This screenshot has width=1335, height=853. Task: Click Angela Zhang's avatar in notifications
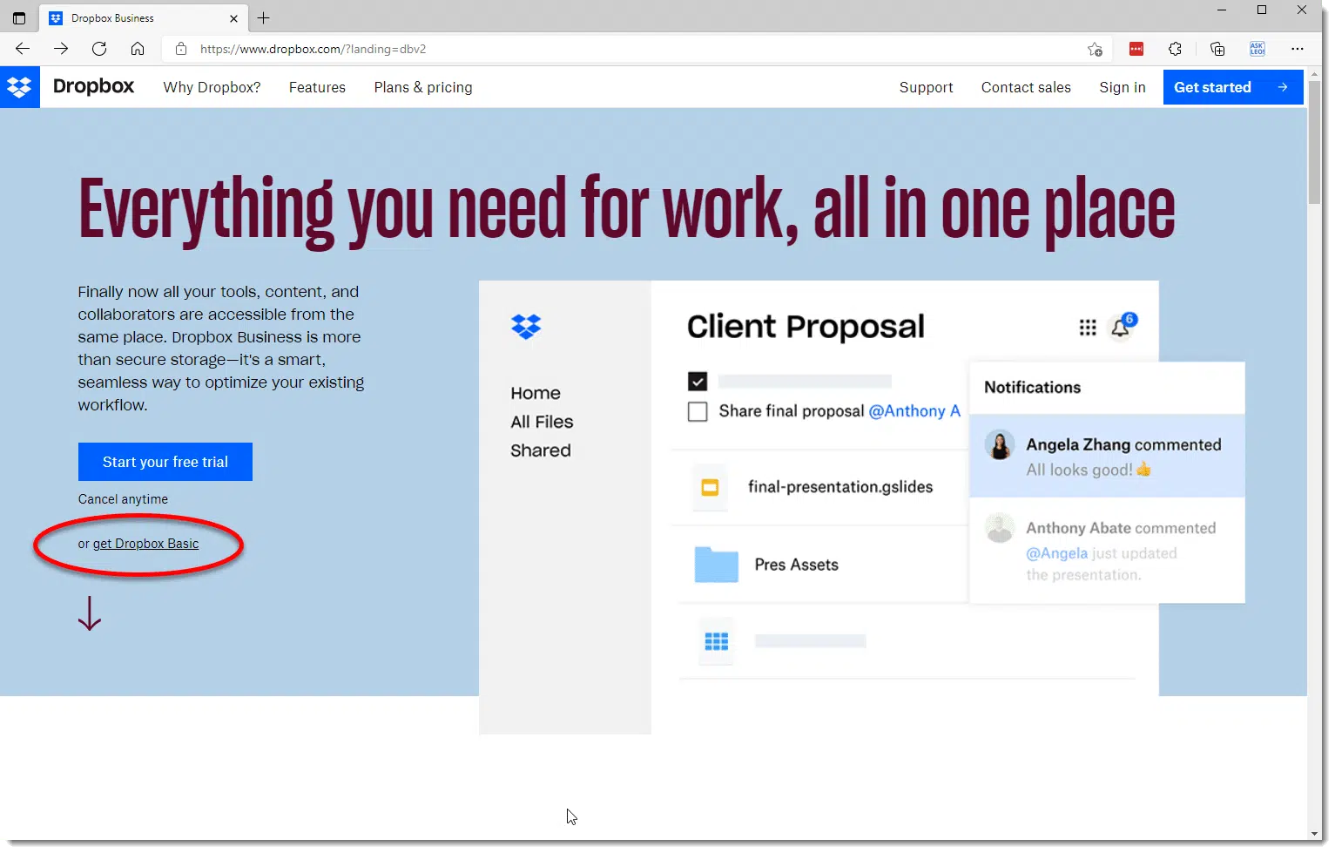1000,445
